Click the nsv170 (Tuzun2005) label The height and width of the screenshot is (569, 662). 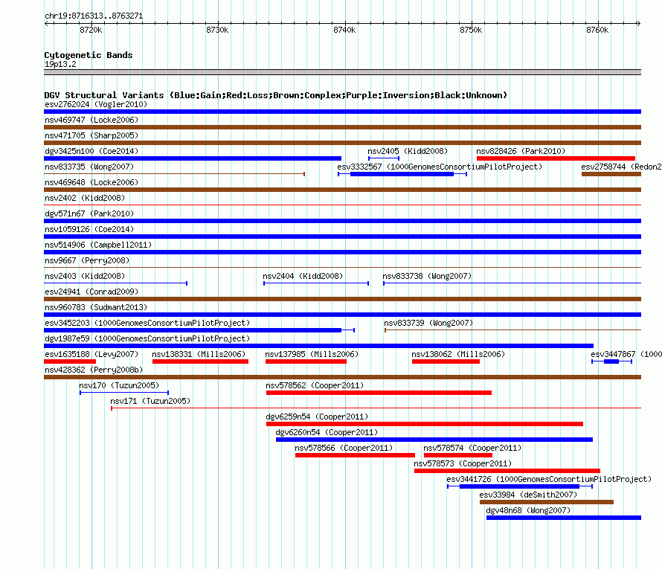119,385
